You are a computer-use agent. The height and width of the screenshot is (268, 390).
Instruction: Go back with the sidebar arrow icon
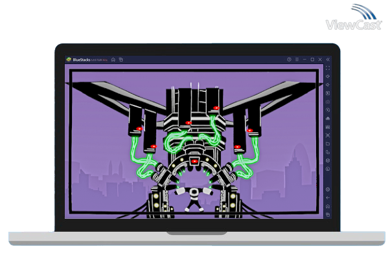point(328,198)
